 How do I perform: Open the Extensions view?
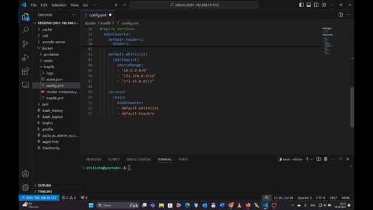(x=26, y=71)
